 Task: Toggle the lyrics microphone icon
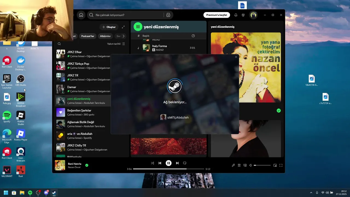pyautogui.click(x=233, y=165)
